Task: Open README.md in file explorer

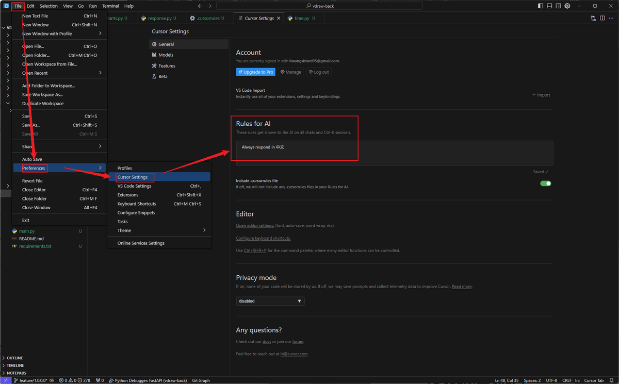Action: point(31,239)
